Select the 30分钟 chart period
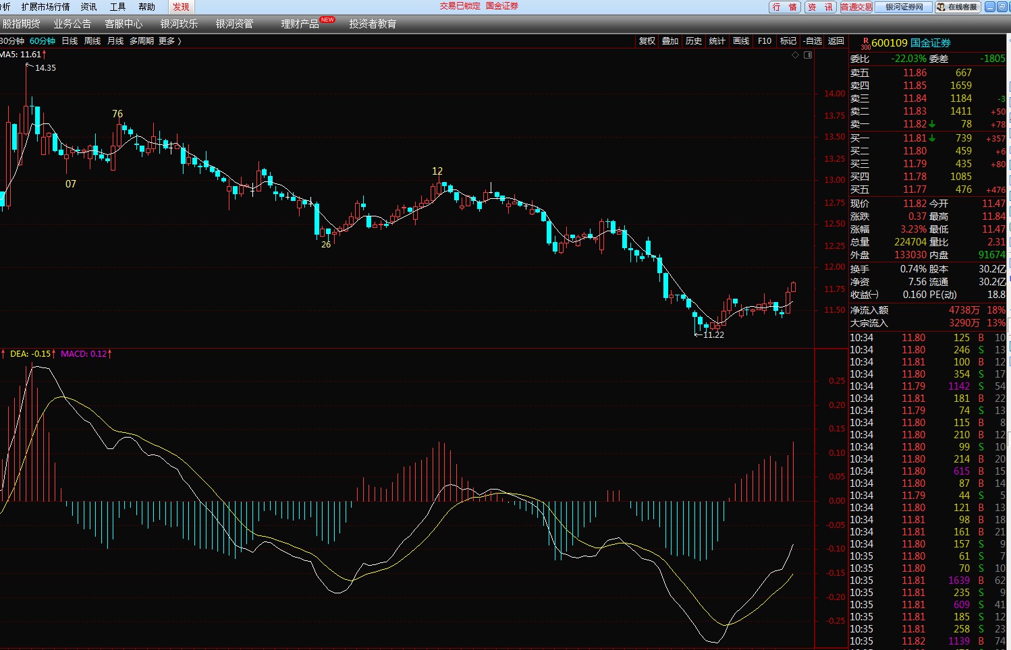 click(x=12, y=41)
